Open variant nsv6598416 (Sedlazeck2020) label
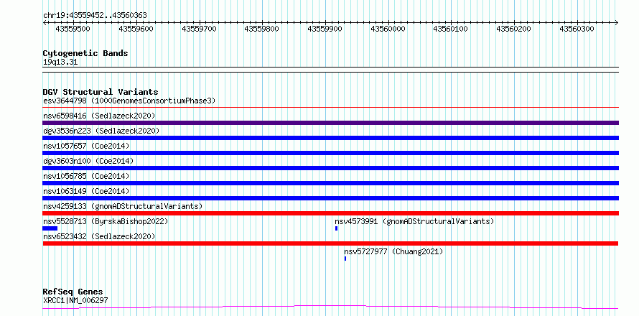The image size is (639, 316). coord(99,116)
